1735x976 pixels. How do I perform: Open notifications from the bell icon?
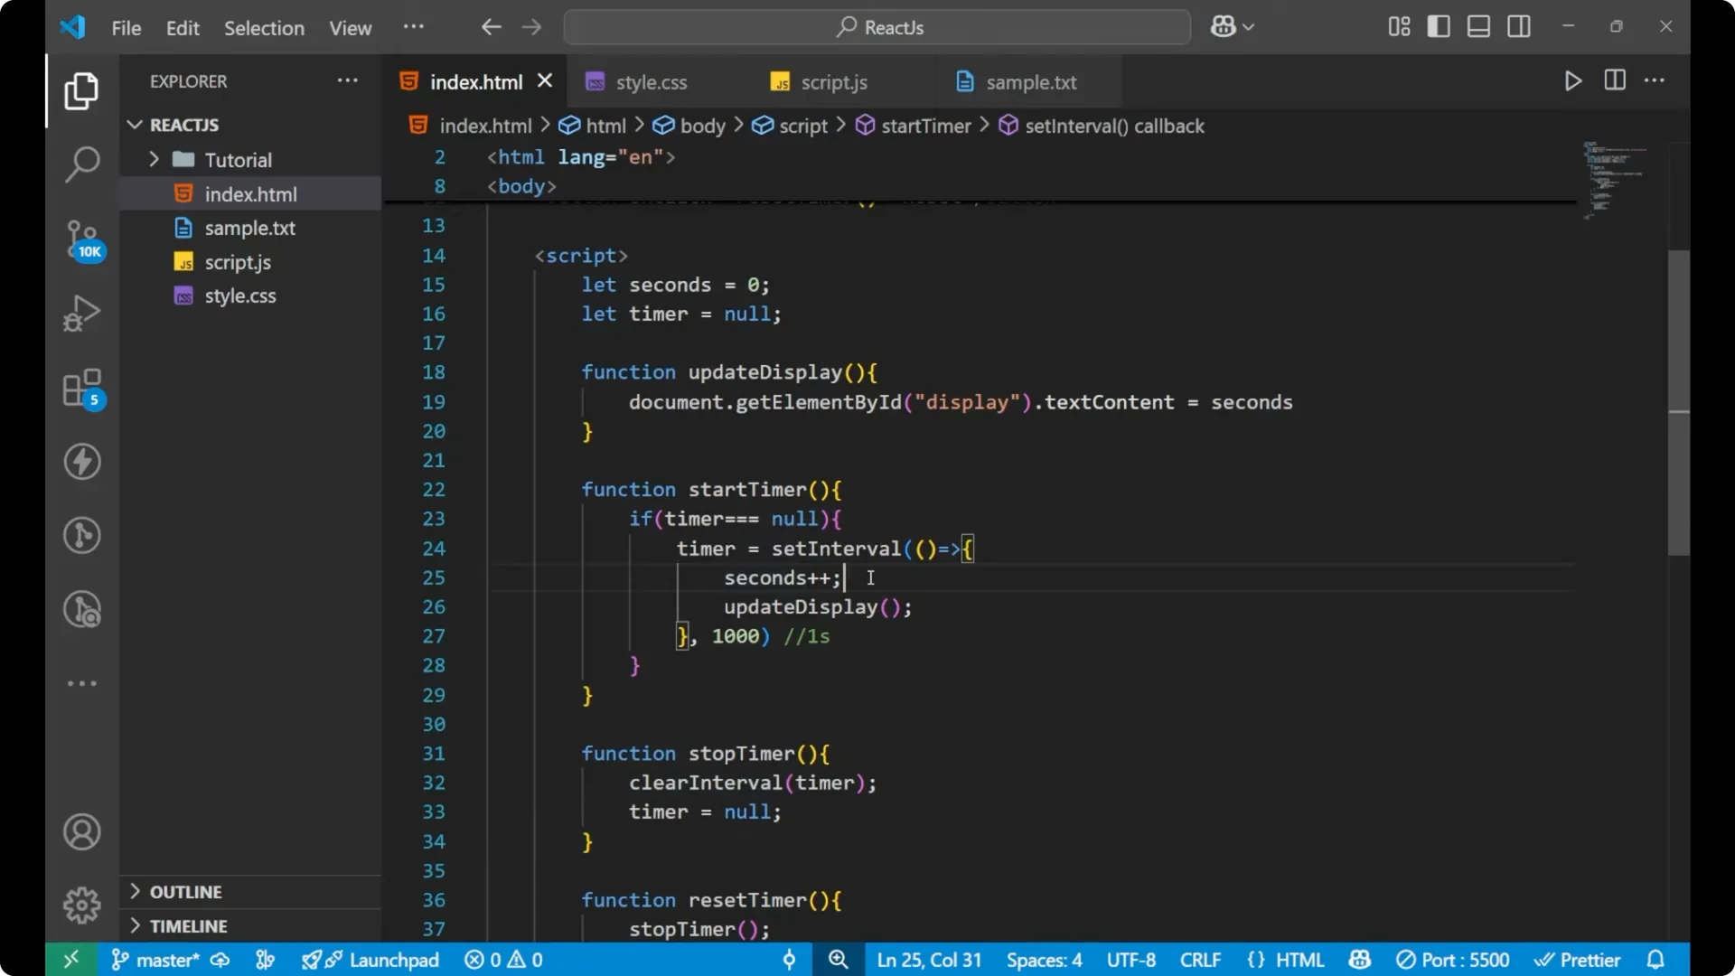click(1656, 959)
